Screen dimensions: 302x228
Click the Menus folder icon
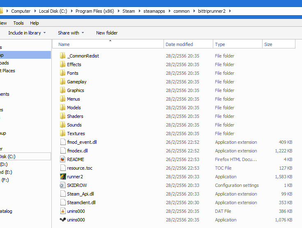(x=62, y=99)
